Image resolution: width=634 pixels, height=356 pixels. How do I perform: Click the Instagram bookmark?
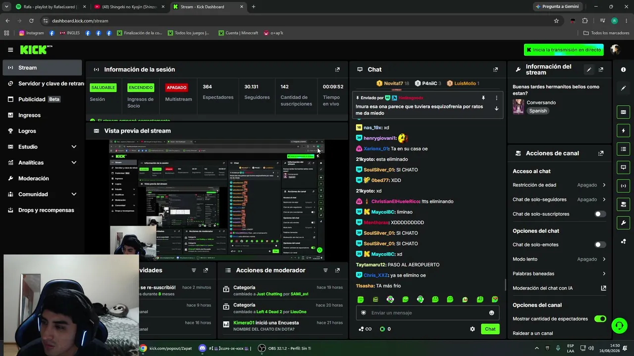tap(32, 33)
